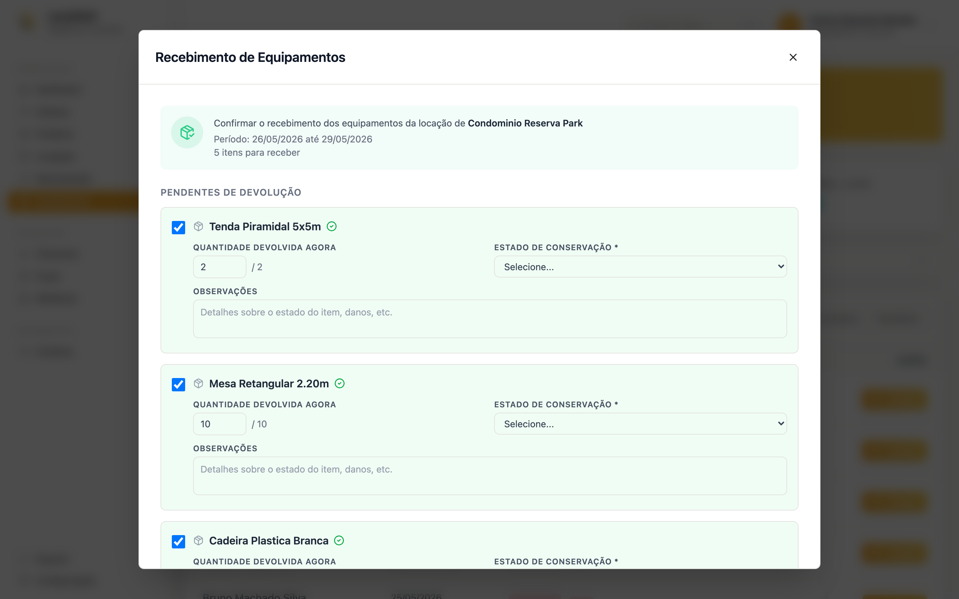This screenshot has width=959, height=599.
Task: Click the Mesa Retangular 2.20m item name
Action: (x=269, y=383)
